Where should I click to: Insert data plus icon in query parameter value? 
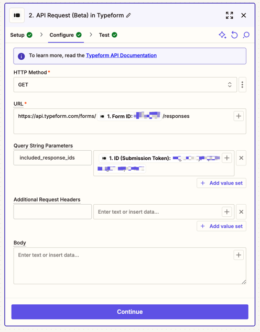(x=227, y=158)
